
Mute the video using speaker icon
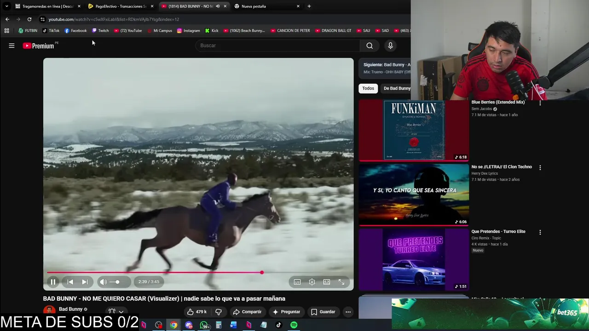104,282
